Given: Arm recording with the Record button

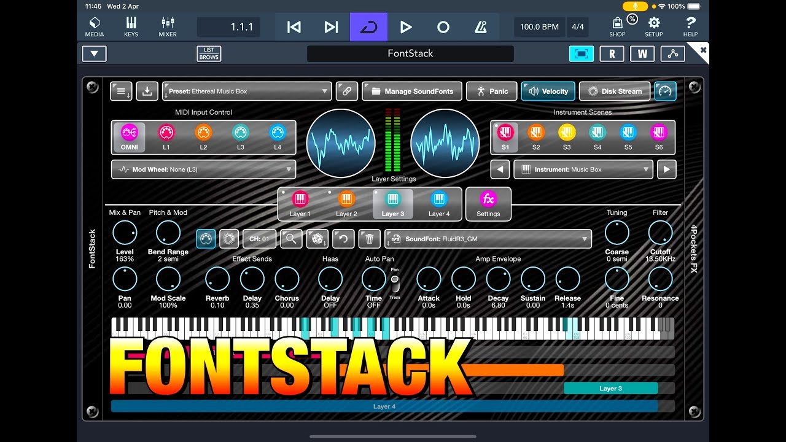Looking at the screenshot, I should coord(443,27).
